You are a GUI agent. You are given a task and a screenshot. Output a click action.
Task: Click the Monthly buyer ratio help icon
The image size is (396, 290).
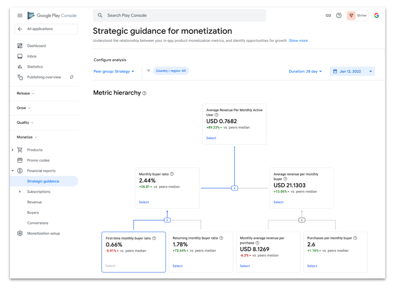point(172,174)
